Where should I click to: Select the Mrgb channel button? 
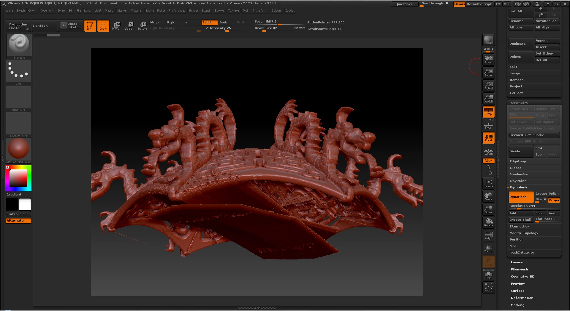[x=157, y=23]
